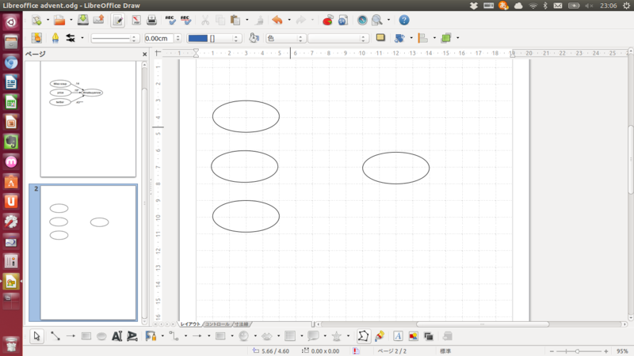
Task: Open the Undo history dropdown
Action: click(289, 20)
